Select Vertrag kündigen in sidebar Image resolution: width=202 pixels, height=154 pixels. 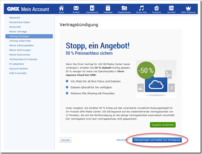(x=29, y=36)
